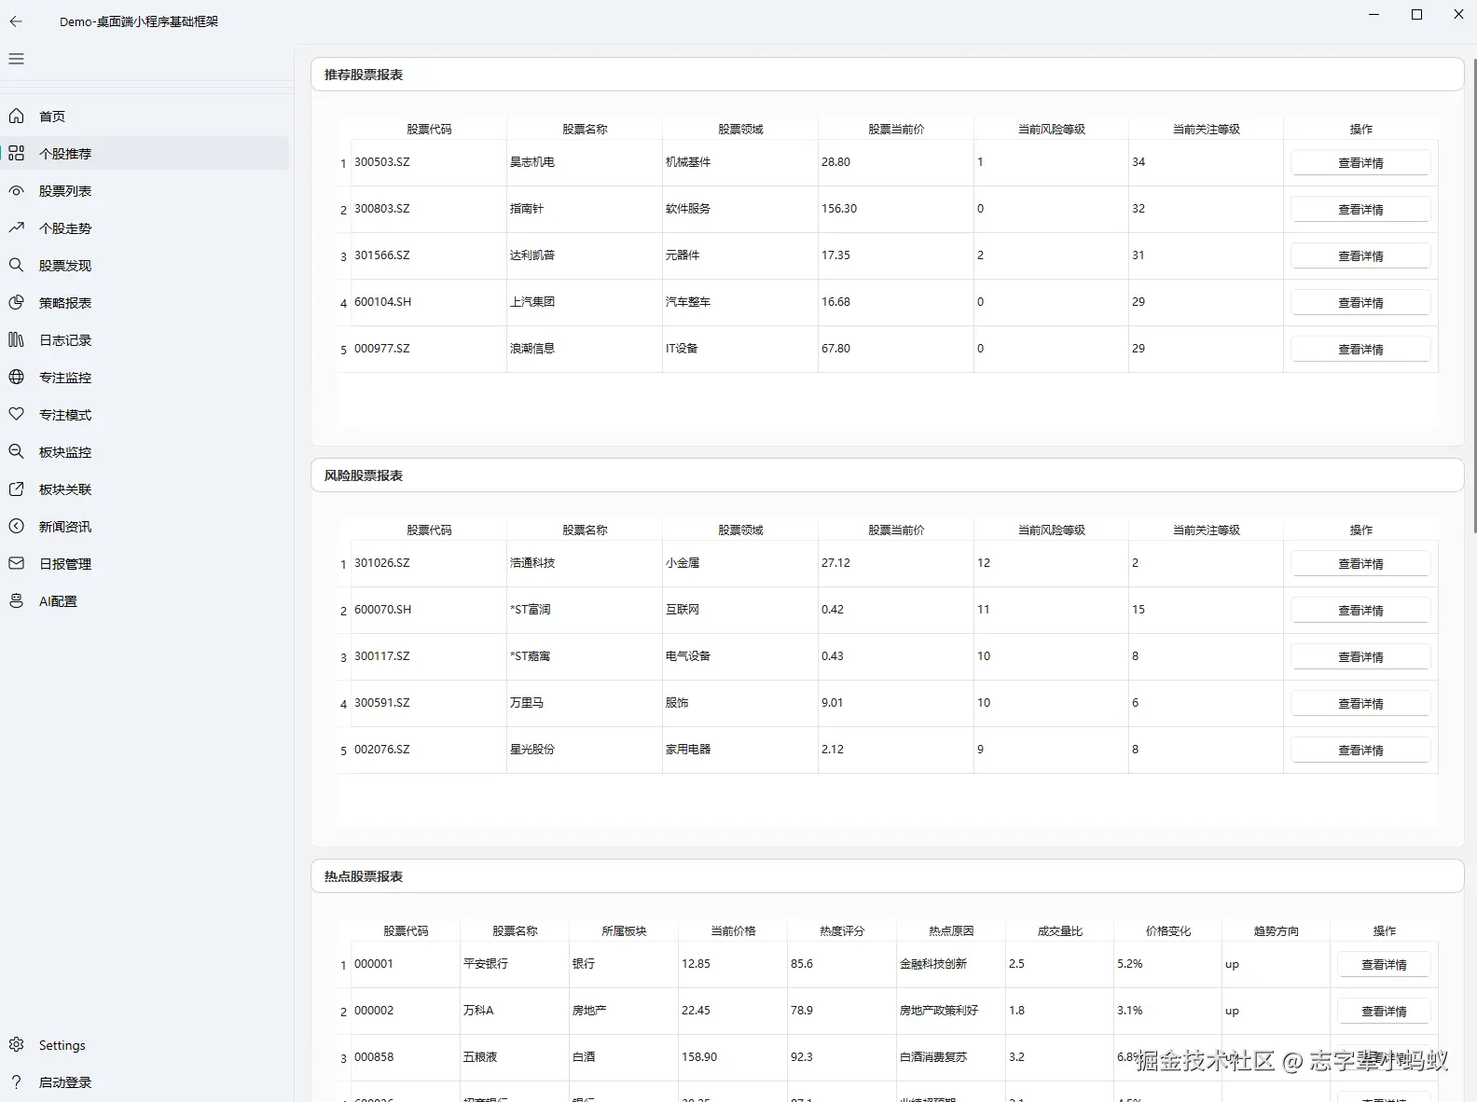Image resolution: width=1477 pixels, height=1102 pixels.
Task: Click the 汽车整车 sector cell
Action: point(740,302)
